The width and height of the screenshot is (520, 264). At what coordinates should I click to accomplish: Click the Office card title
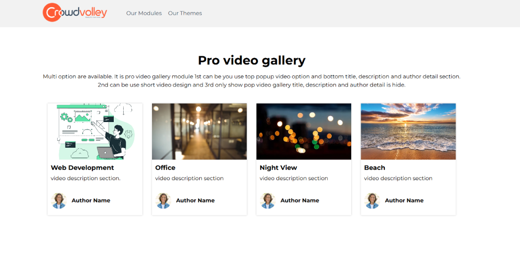click(x=165, y=168)
